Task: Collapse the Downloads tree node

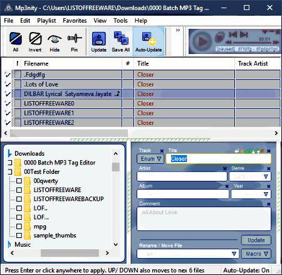Action: tap(9, 153)
